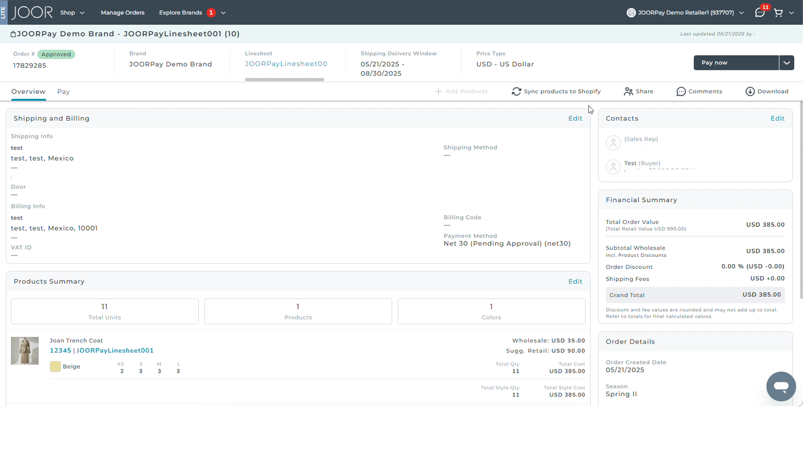
Task: Click the Joan Trench Coat thumbnail
Action: coord(25,351)
